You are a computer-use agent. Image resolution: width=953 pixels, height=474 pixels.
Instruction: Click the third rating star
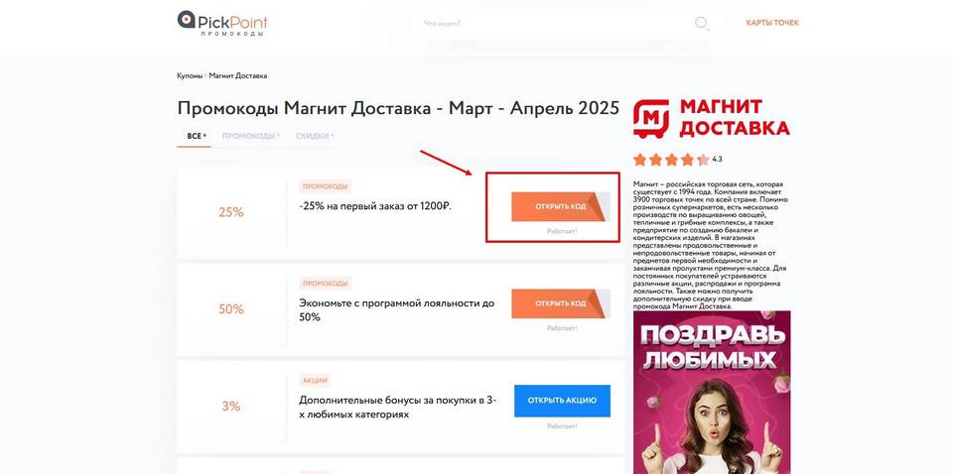[x=672, y=160]
